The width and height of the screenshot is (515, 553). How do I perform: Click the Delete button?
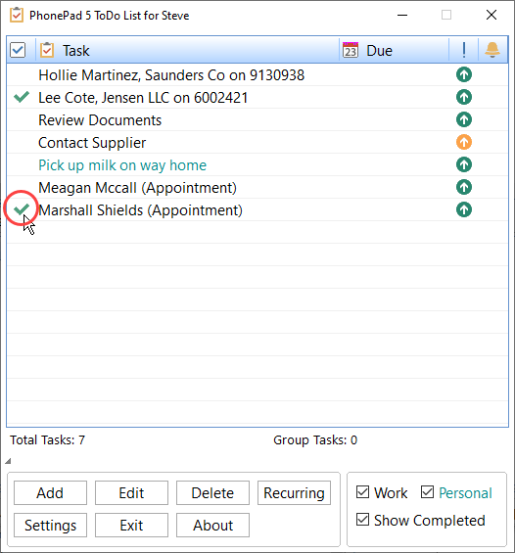pyautogui.click(x=212, y=492)
